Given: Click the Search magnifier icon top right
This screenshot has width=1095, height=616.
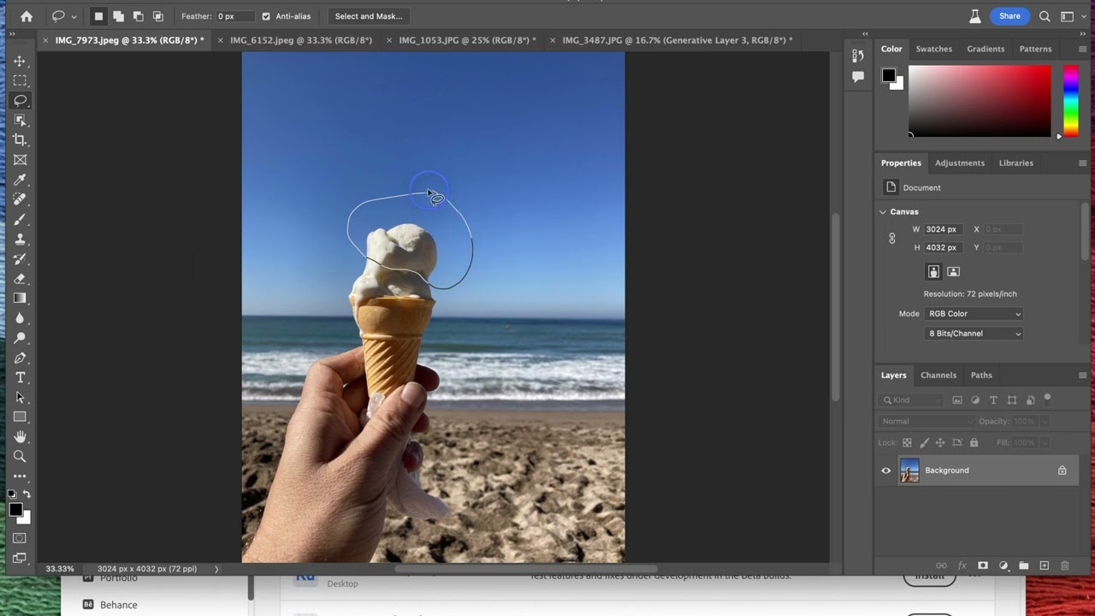Looking at the screenshot, I should 1045,16.
